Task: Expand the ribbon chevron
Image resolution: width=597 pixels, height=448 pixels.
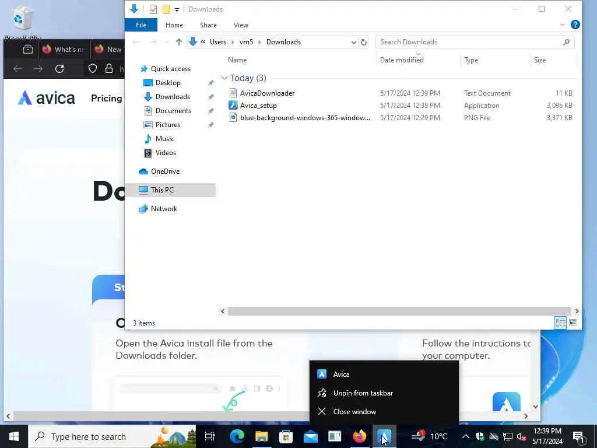Action: click(563, 24)
